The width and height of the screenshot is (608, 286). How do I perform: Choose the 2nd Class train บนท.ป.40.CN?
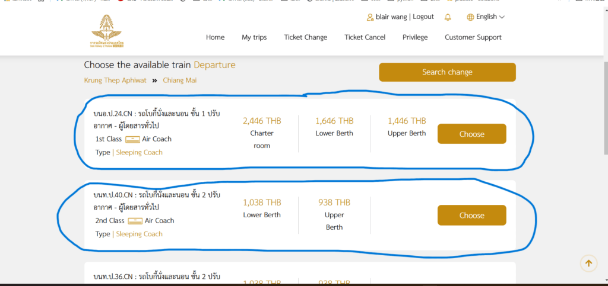coord(471,216)
